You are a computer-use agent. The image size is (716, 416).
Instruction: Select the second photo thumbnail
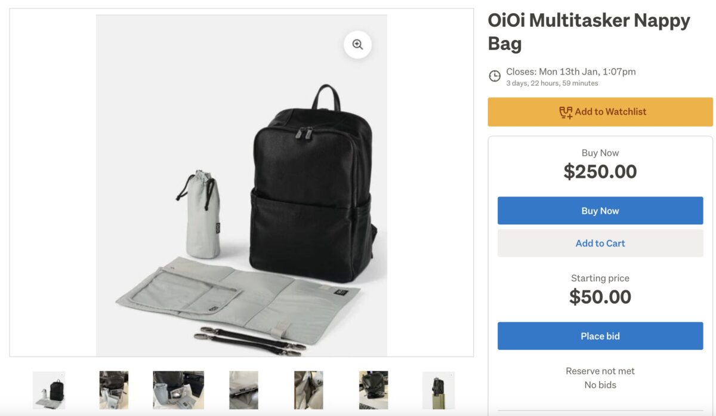click(x=114, y=390)
